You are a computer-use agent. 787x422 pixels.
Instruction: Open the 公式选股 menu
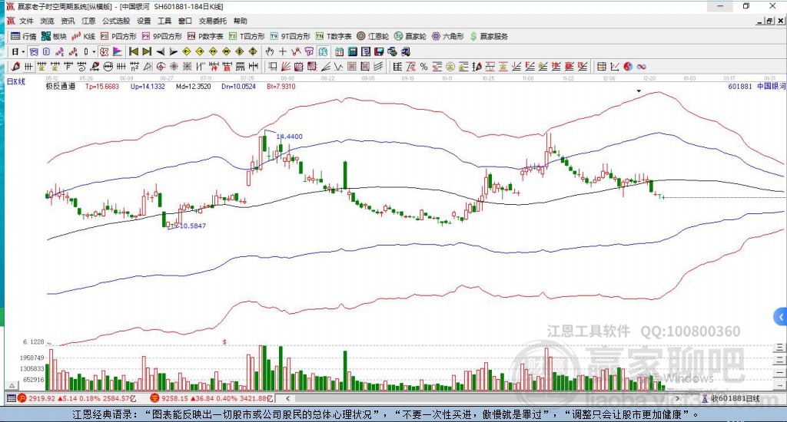tap(116, 21)
